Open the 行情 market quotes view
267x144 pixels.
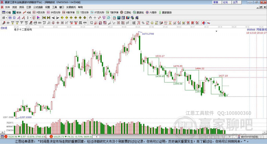click(7, 13)
